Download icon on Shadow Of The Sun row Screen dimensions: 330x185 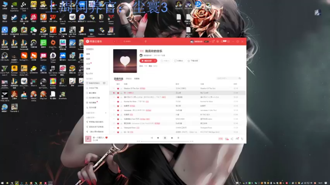point(121,88)
